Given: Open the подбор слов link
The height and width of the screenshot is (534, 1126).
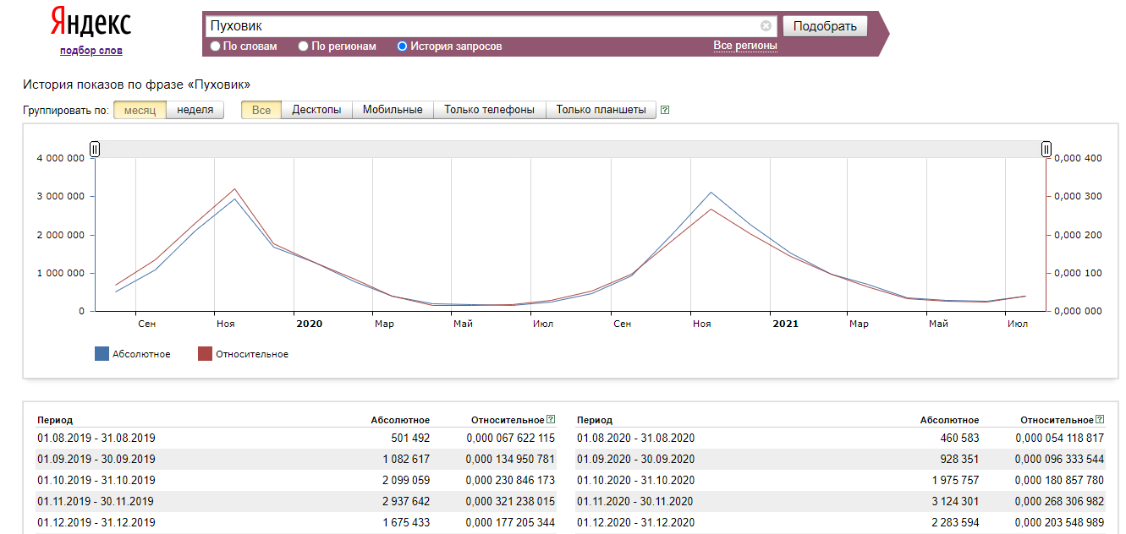Looking at the screenshot, I should pos(91,51).
